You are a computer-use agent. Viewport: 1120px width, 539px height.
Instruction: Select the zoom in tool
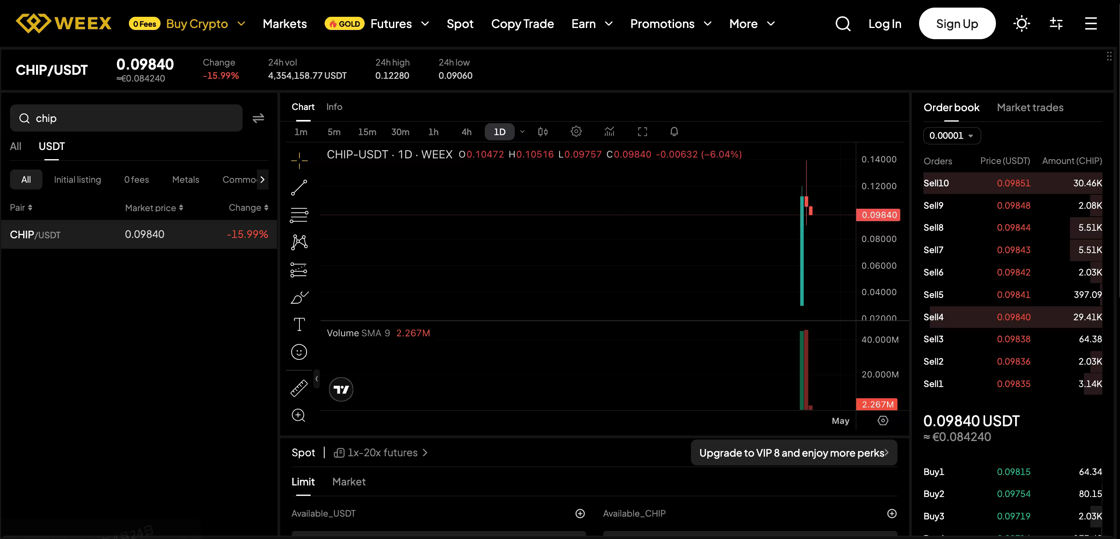coord(299,416)
